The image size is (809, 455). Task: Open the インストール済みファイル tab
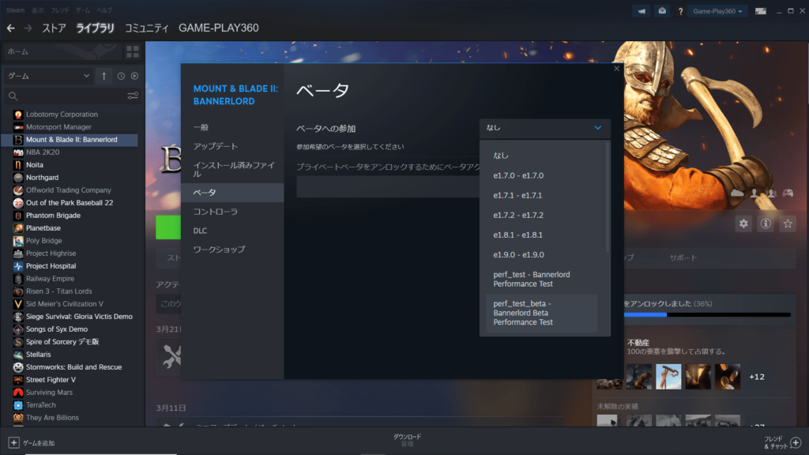[x=232, y=169]
